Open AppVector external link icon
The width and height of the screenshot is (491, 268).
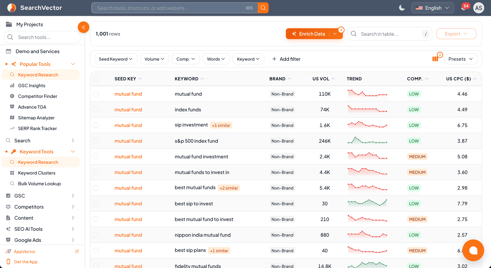tap(77, 251)
